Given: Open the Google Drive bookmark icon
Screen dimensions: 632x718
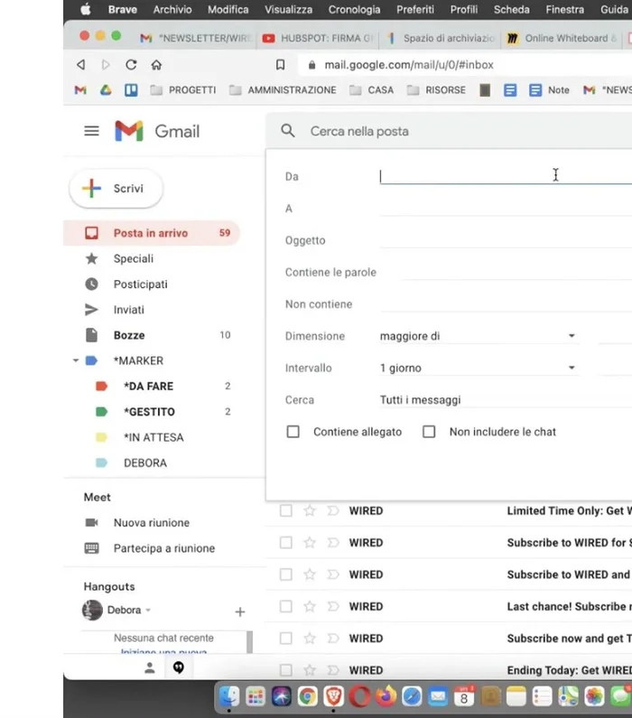Looking at the screenshot, I should (106, 90).
